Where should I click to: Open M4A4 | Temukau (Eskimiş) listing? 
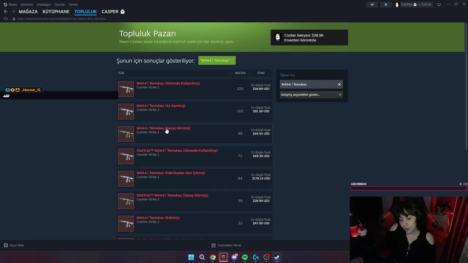point(158,218)
